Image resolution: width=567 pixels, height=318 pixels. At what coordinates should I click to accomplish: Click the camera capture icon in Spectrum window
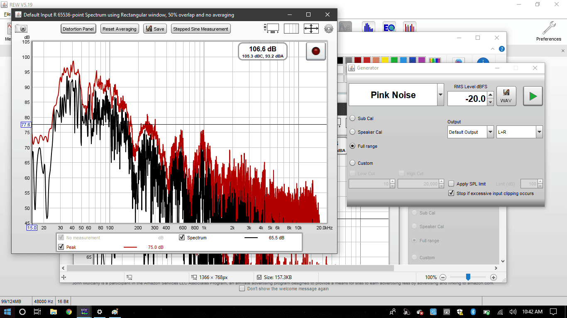21,29
